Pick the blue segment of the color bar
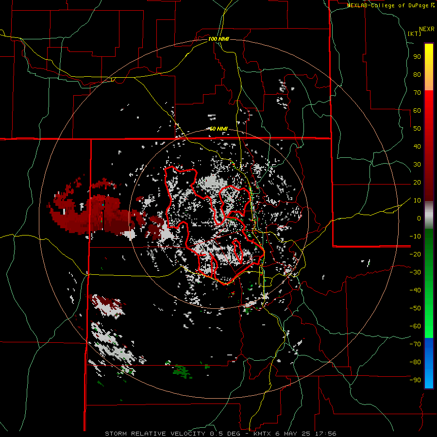Screen dimensions: 437x437 (429, 363)
